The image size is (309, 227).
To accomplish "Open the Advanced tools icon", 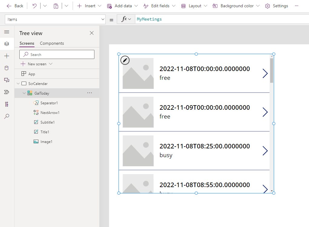I will click(7, 104).
